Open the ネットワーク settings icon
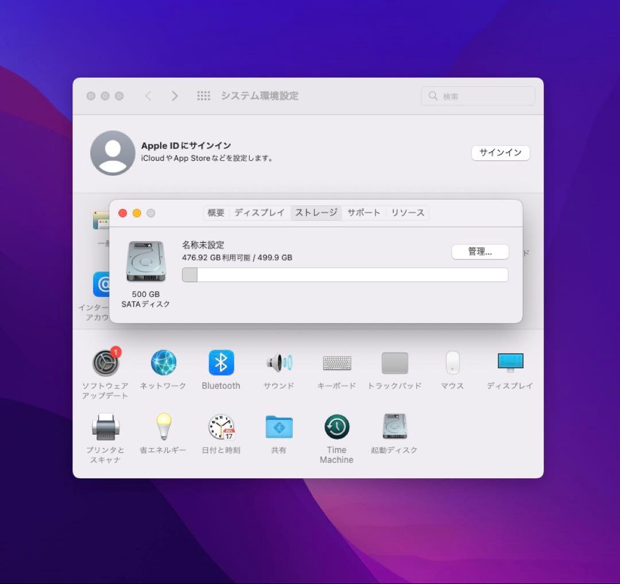620x584 pixels. point(164,363)
